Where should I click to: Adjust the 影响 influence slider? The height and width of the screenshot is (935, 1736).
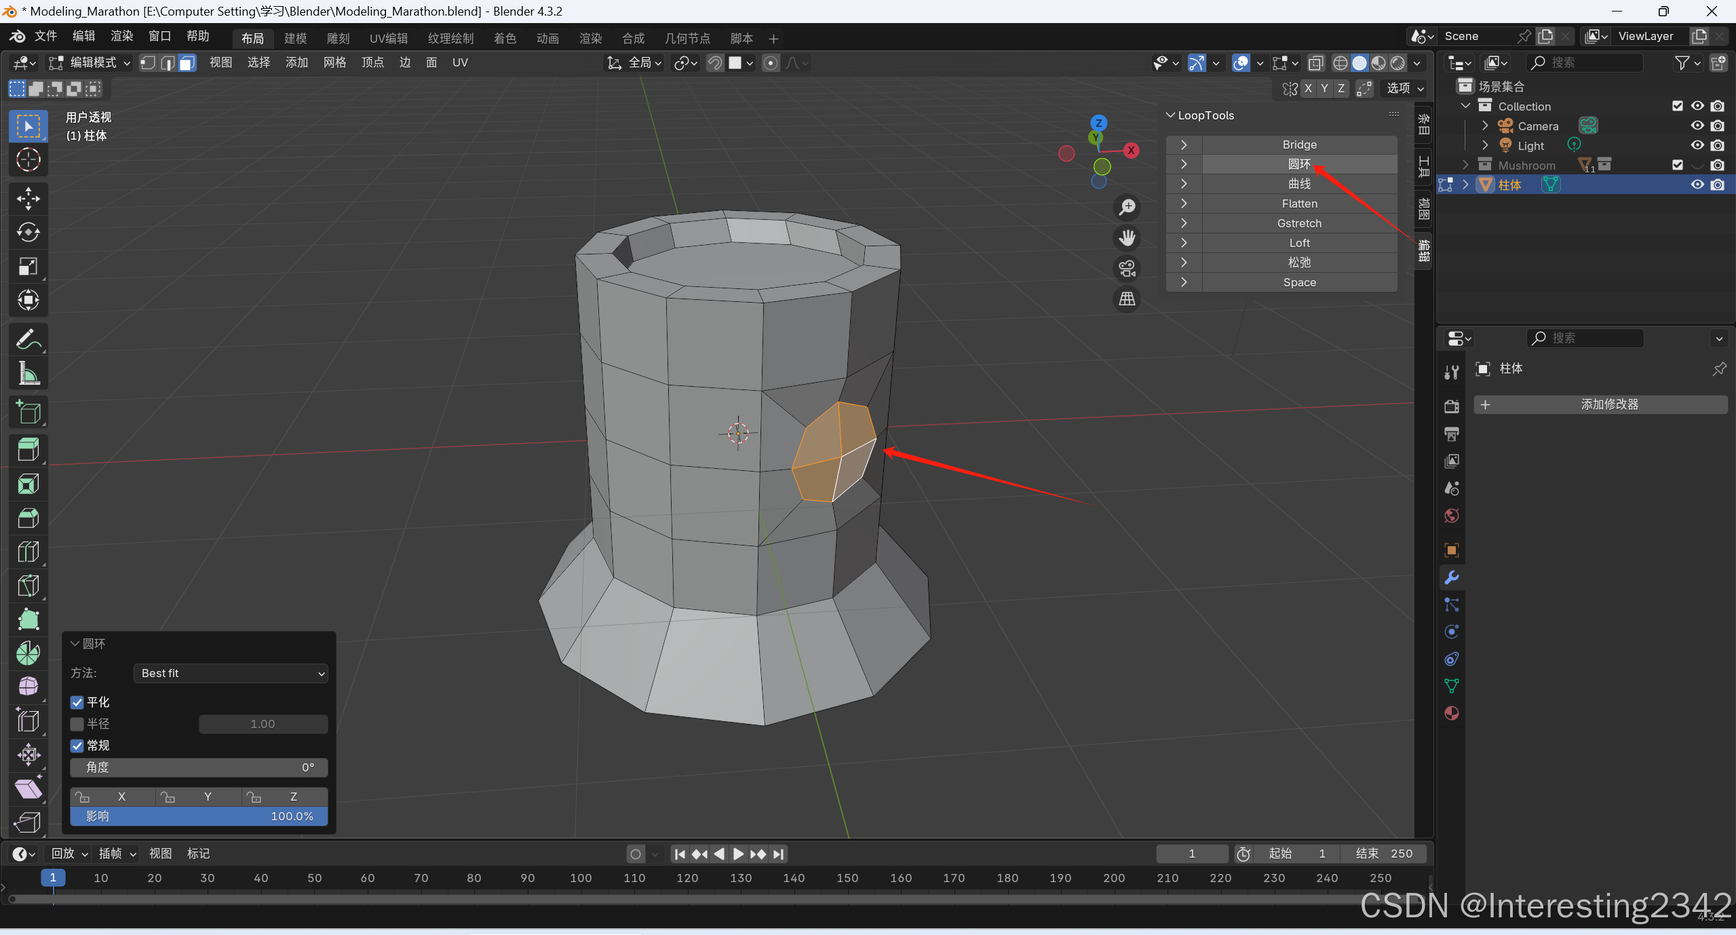pyautogui.click(x=199, y=816)
